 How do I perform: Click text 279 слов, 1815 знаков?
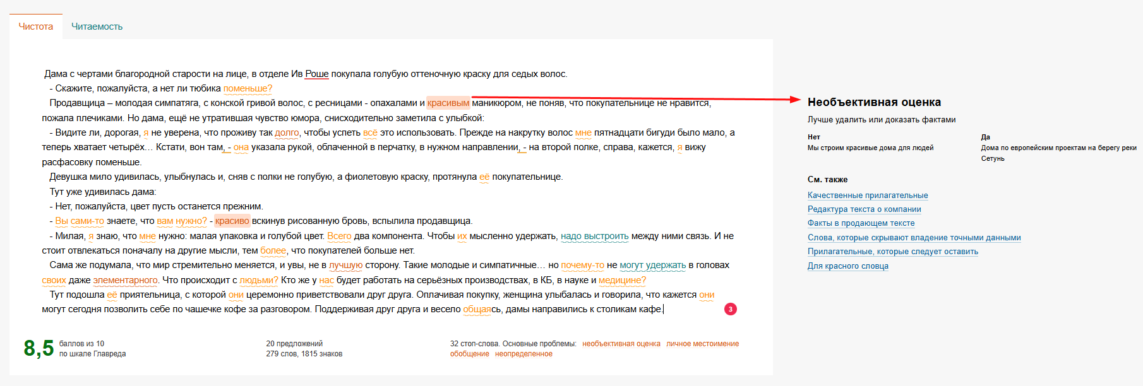(304, 354)
